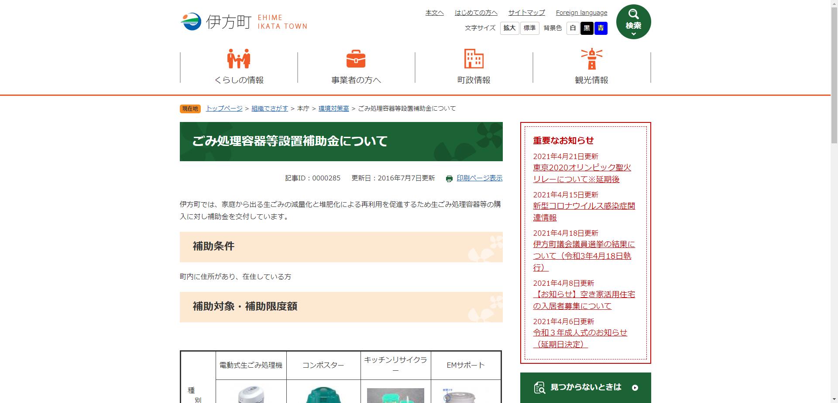Click the printer icon next to 印刷ページ表示
The image size is (838, 403).
[449, 178]
